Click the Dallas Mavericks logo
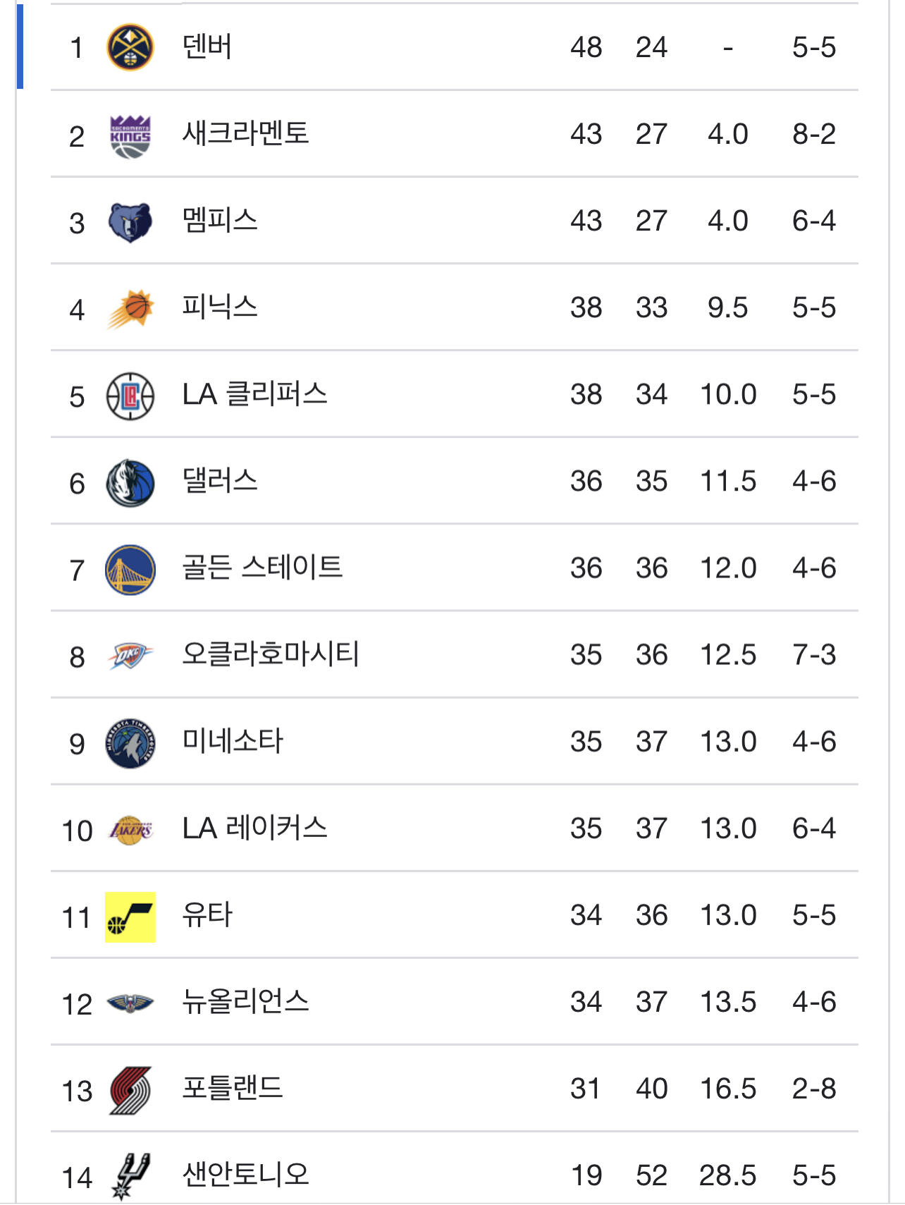 [130, 483]
